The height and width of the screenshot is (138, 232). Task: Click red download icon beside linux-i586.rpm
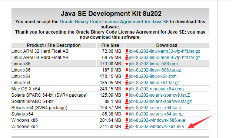click(x=127, y=64)
